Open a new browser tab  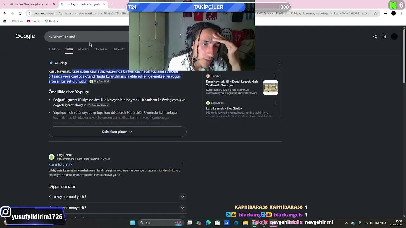tap(112, 4)
